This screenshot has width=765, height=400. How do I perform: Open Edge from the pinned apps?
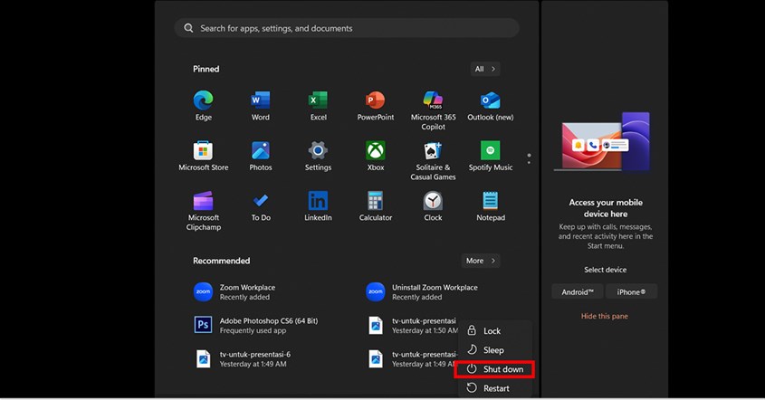click(x=204, y=106)
